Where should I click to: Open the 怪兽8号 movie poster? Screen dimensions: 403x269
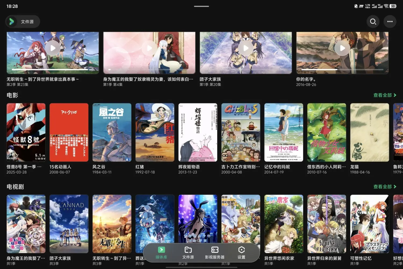pyautogui.click(x=26, y=132)
